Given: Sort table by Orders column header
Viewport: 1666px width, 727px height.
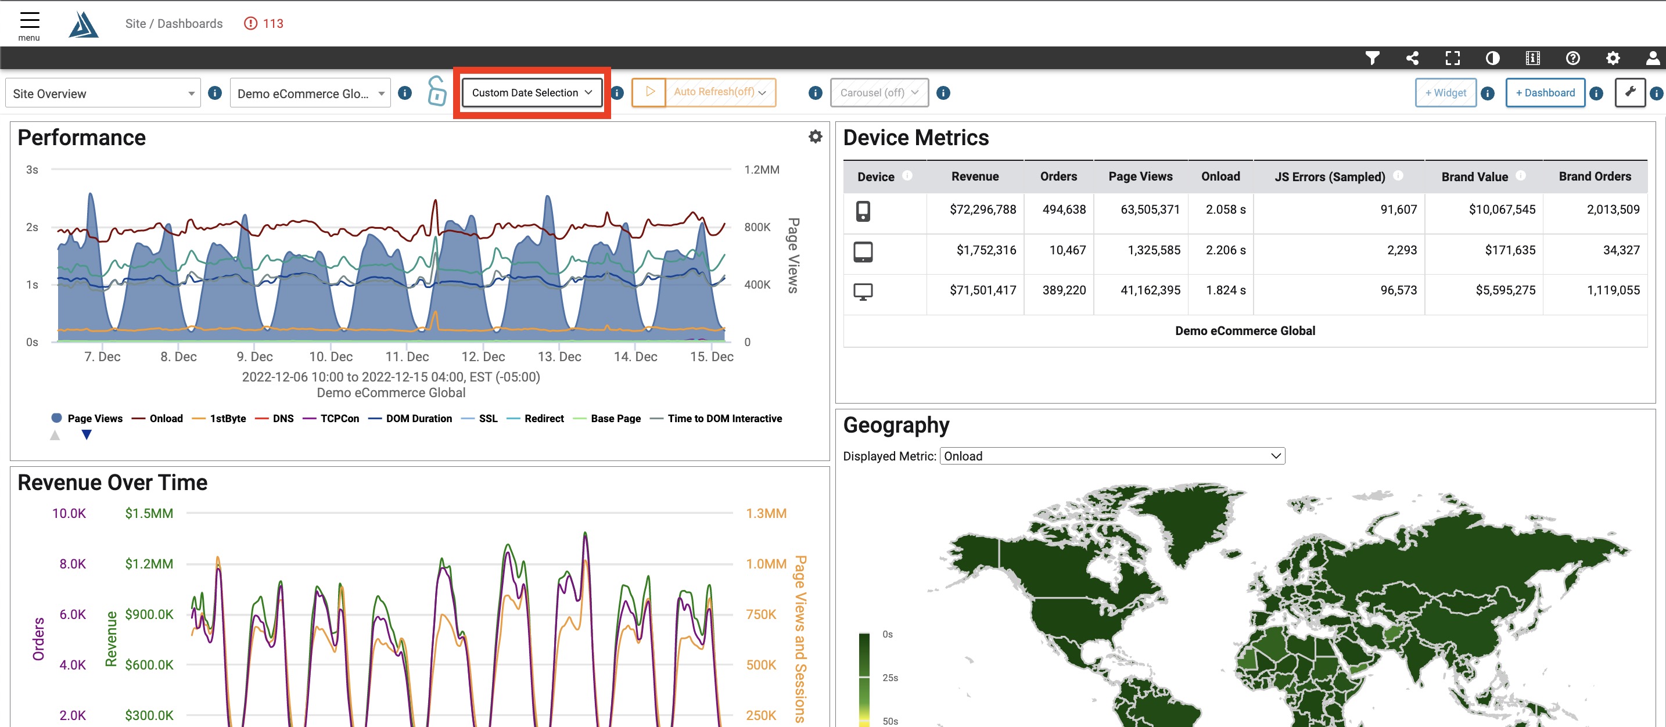Looking at the screenshot, I should click(x=1058, y=177).
